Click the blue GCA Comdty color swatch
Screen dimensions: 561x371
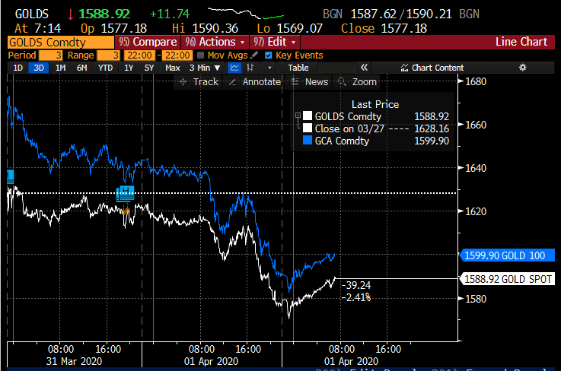[308, 141]
